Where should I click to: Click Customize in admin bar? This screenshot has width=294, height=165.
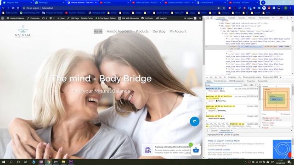(x=33, y=18)
